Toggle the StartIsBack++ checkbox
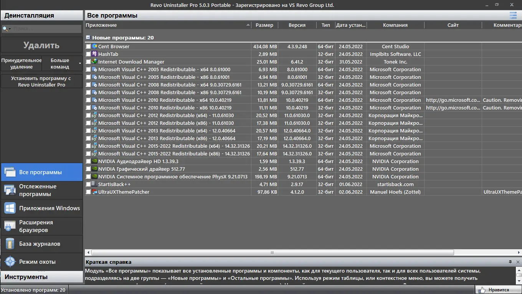The image size is (522, 294). (x=88, y=184)
